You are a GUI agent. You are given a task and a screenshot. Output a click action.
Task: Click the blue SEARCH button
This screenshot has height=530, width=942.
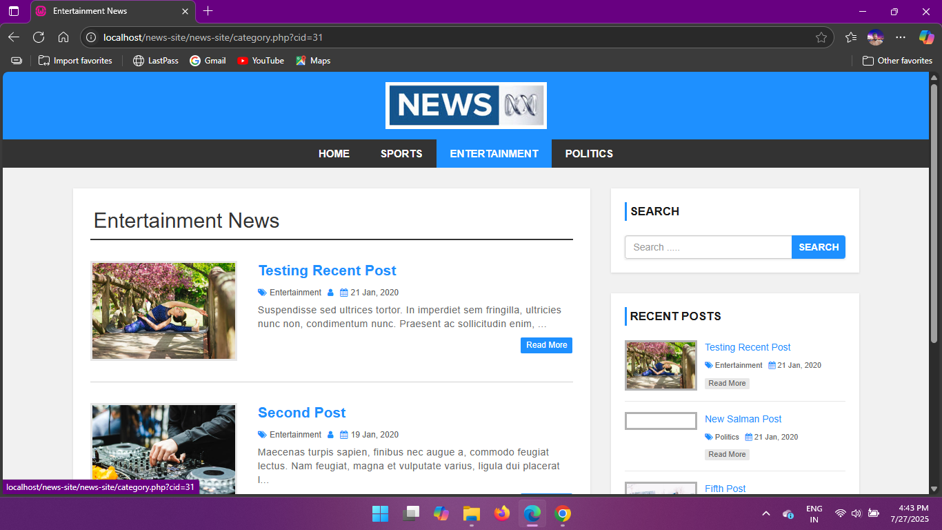(x=819, y=247)
